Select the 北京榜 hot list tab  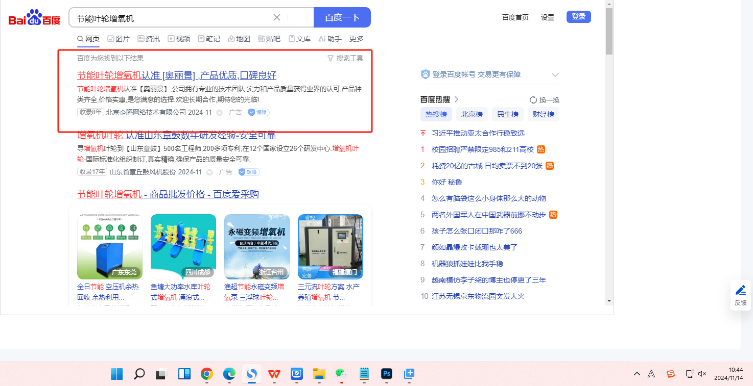point(472,114)
